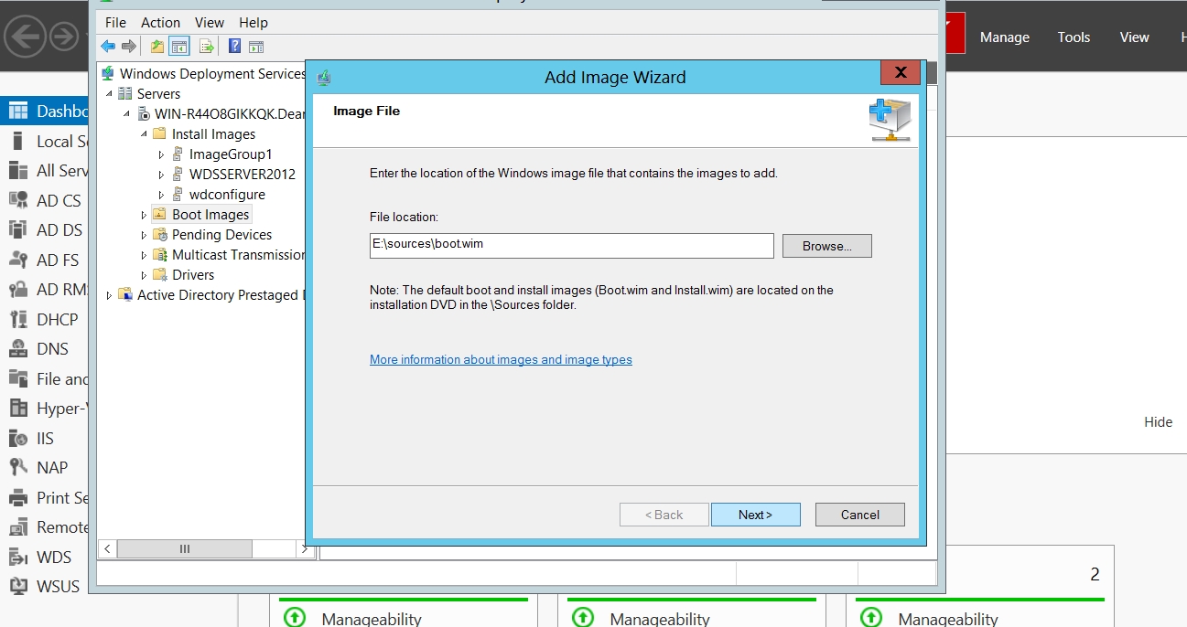Click the Browse... button for file location
The width and height of the screenshot is (1187, 627).
827,246
